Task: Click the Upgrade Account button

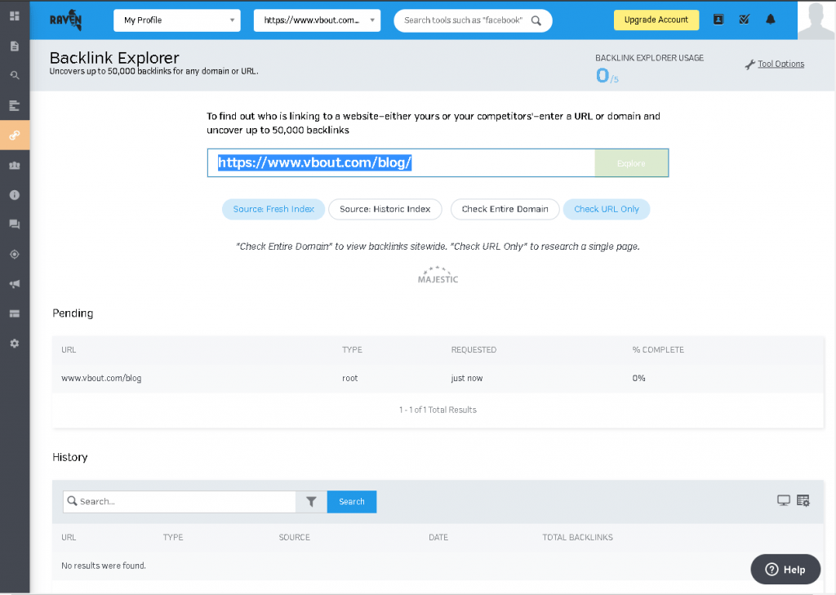Action: (x=656, y=20)
